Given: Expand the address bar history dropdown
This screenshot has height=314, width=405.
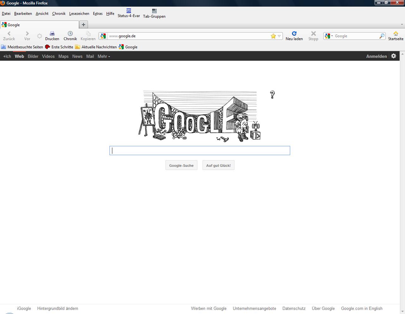Looking at the screenshot, I should (279, 36).
